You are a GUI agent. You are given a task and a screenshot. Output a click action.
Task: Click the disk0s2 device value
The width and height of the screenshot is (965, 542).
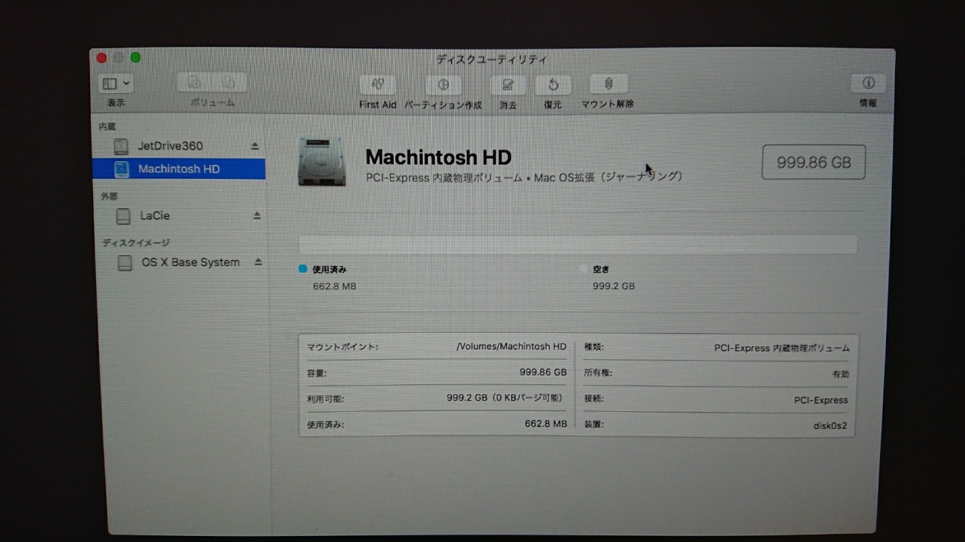point(830,426)
